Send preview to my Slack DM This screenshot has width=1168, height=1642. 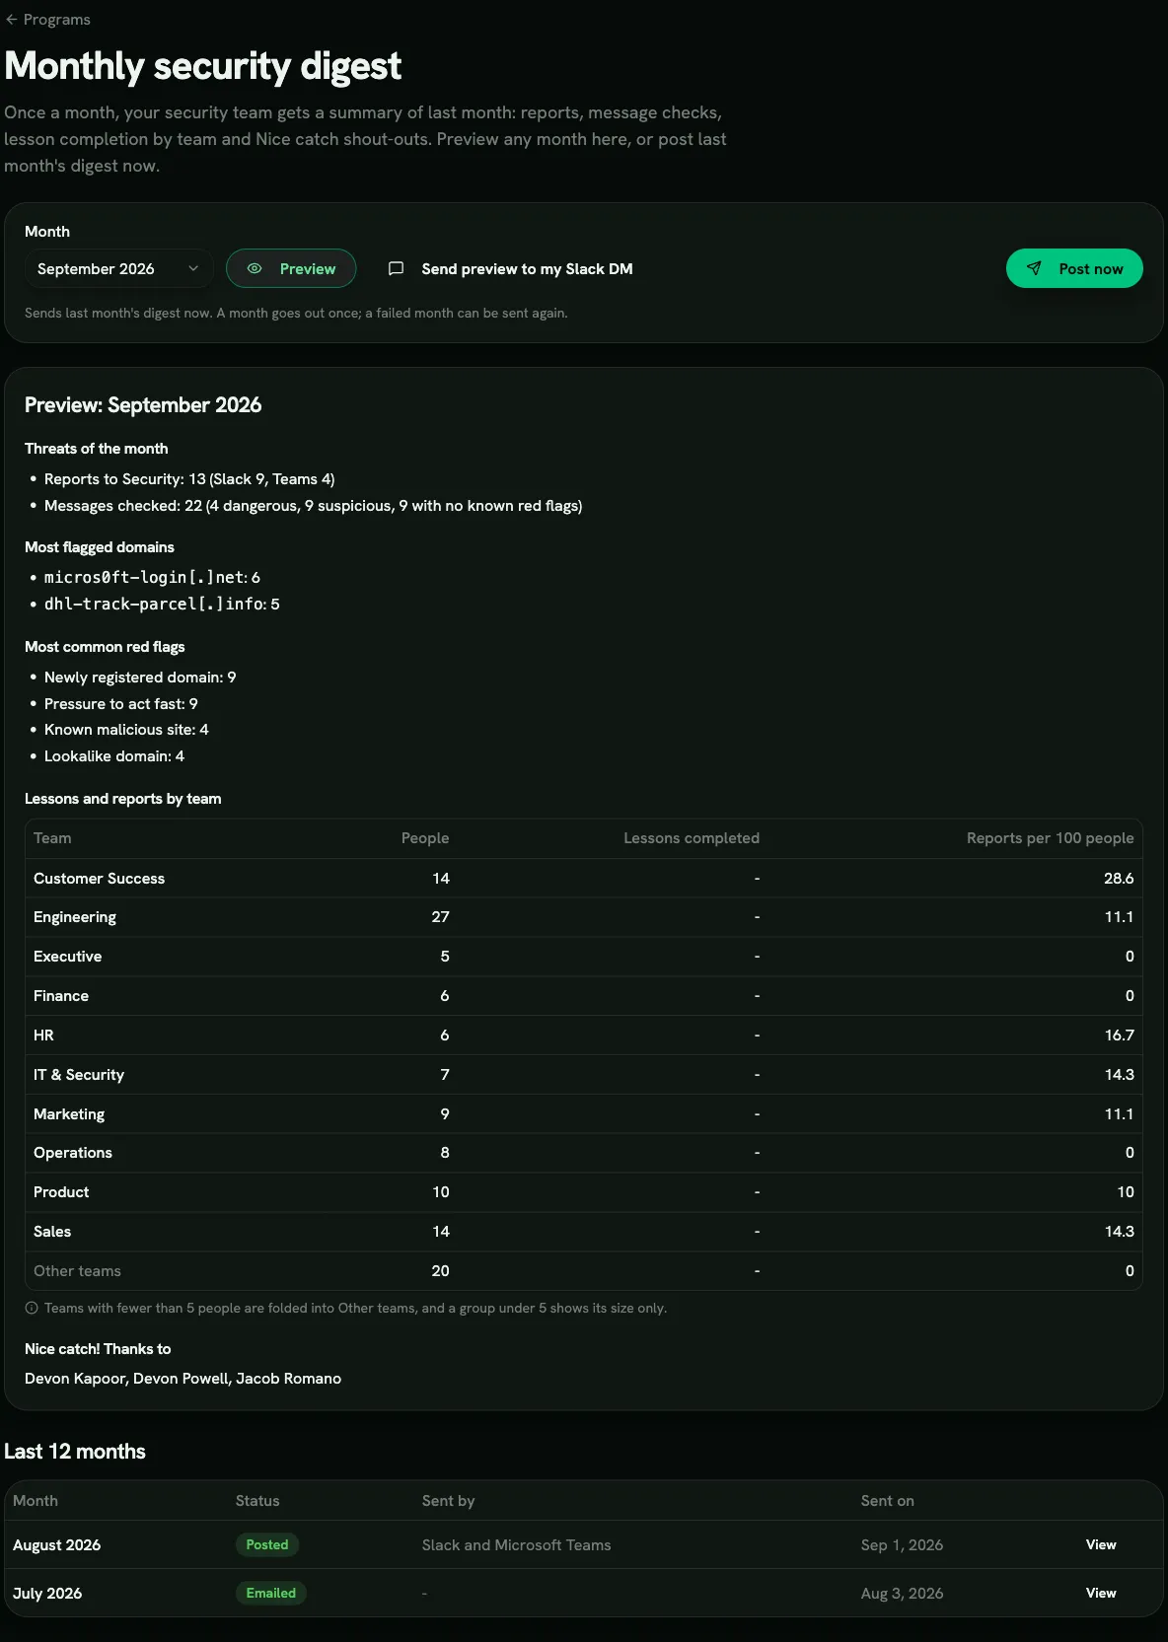click(x=510, y=268)
